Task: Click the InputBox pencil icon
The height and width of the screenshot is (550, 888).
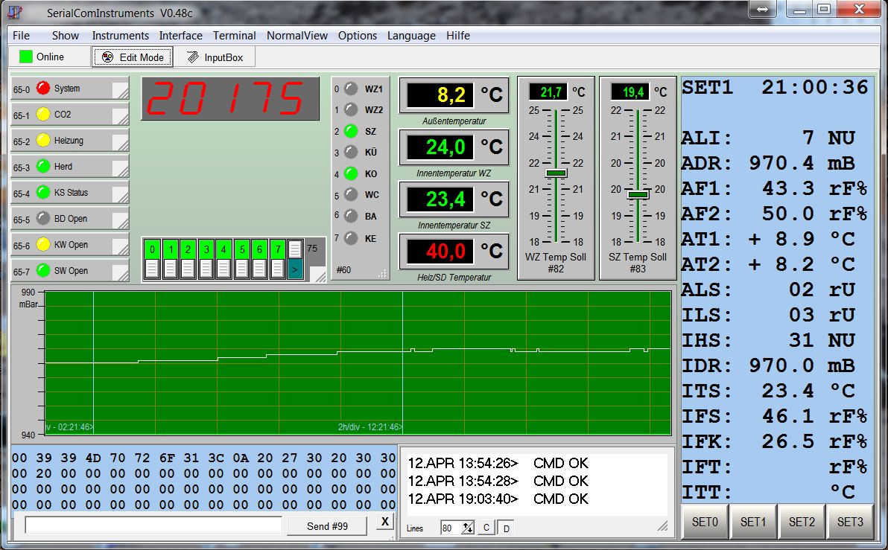Action: (x=192, y=57)
